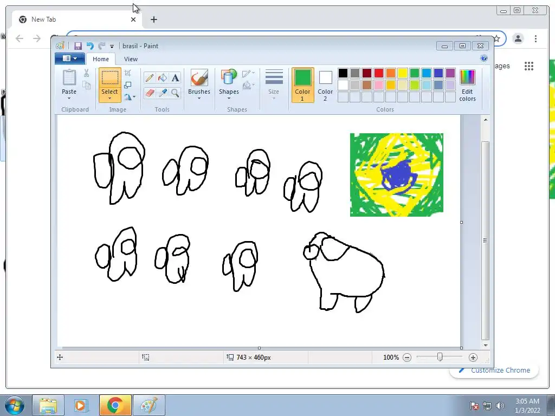Pick the orange color swatch
Image resolution: width=555 pixels, height=416 pixels.
pos(390,73)
